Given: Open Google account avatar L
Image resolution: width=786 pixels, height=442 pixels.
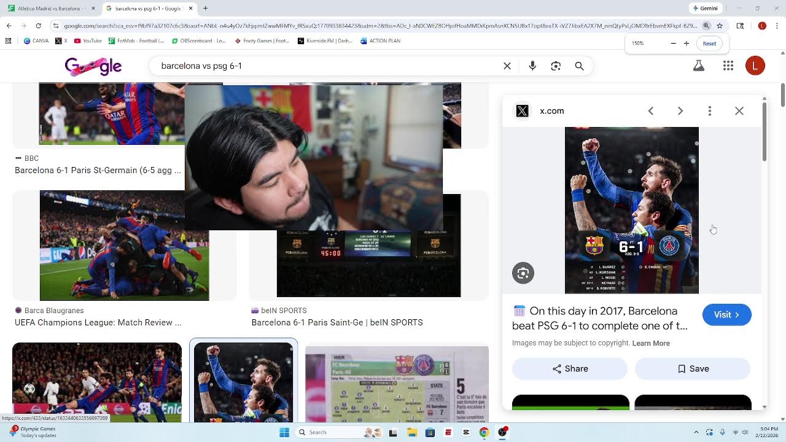Looking at the screenshot, I should tap(755, 66).
